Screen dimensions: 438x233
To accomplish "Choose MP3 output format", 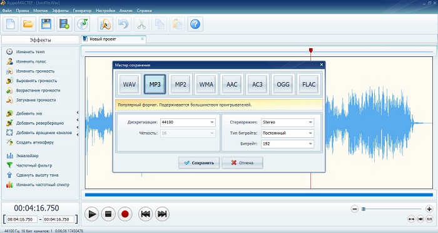I will tap(155, 84).
